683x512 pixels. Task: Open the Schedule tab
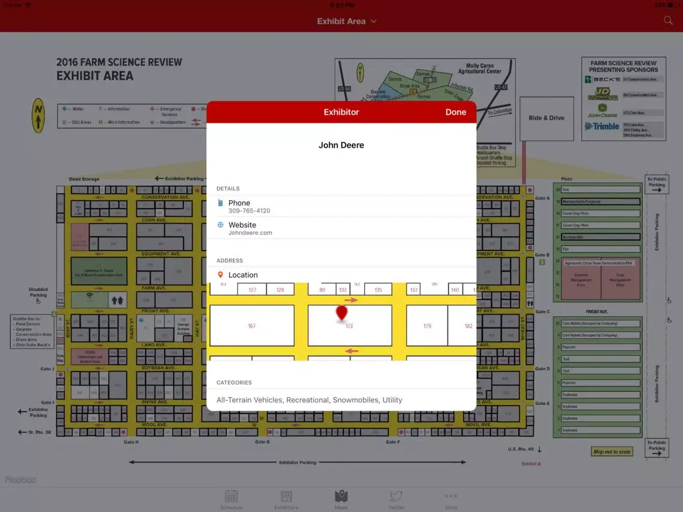(x=231, y=499)
